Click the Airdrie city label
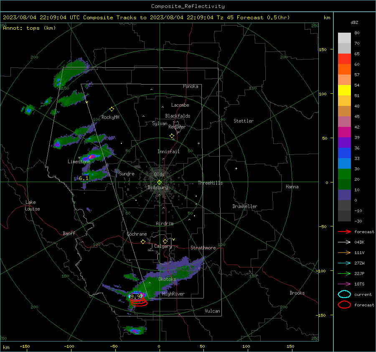 pos(165,224)
